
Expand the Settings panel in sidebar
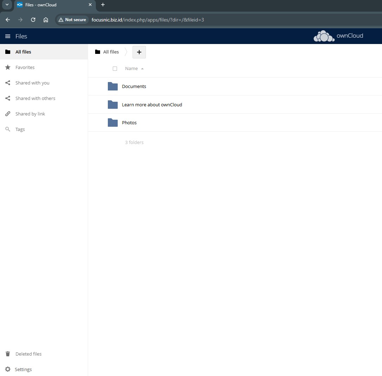[x=23, y=369]
